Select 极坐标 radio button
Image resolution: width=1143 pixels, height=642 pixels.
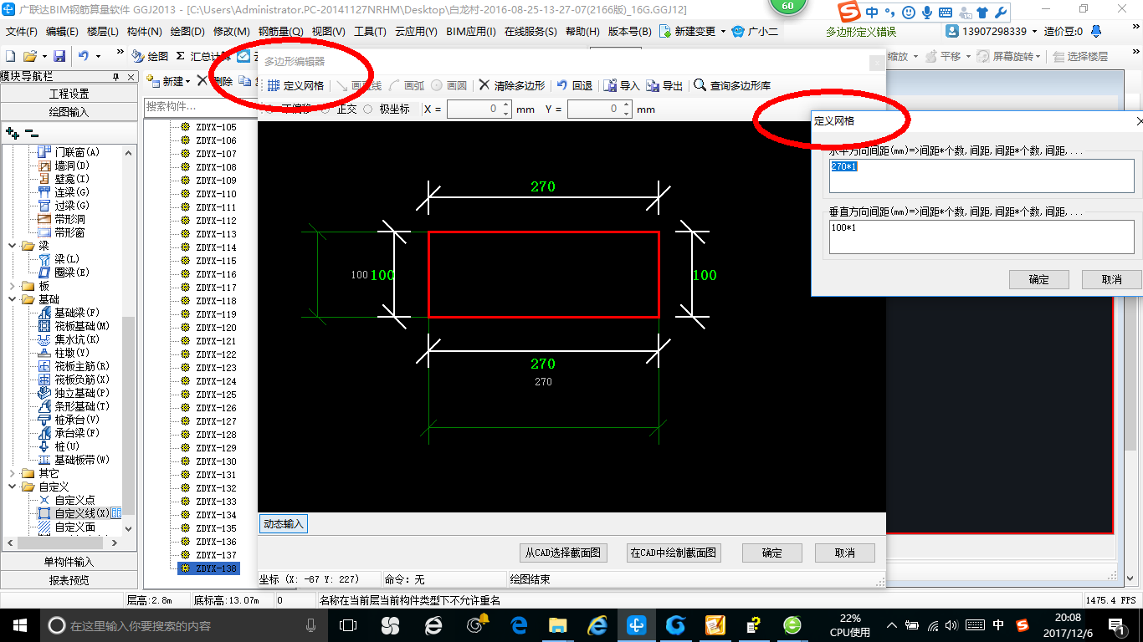pos(367,110)
